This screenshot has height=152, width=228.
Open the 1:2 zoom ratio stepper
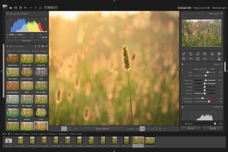(156, 129)
